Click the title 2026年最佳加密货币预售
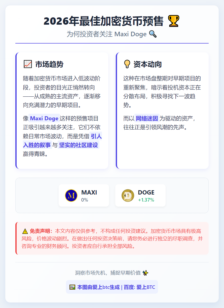 click(104, 21)
